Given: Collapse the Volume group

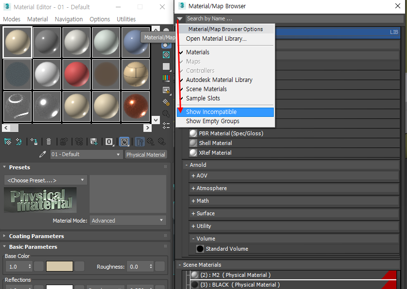Looking at the screenshot, I should [193, 239].
